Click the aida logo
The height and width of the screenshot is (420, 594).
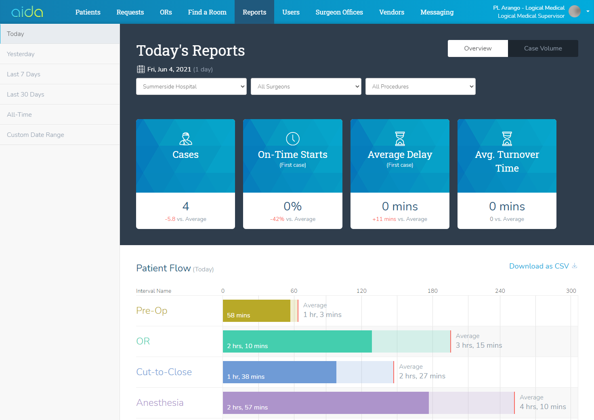[27, 12]
